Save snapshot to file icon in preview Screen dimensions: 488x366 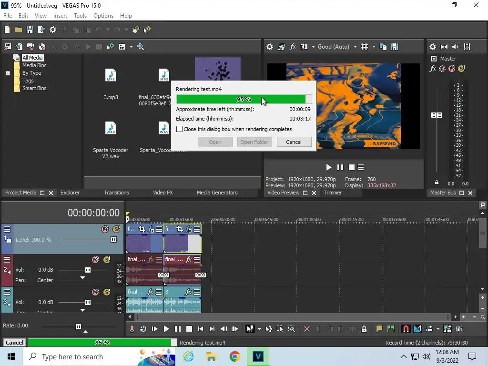point(395,47)
